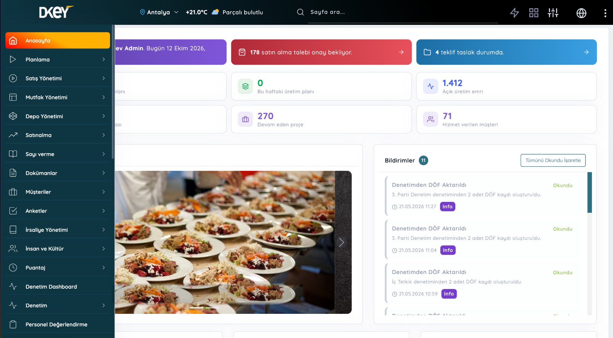Click the Sayfa ara search field
Screen dimensions: 613x338
point(403,12)
